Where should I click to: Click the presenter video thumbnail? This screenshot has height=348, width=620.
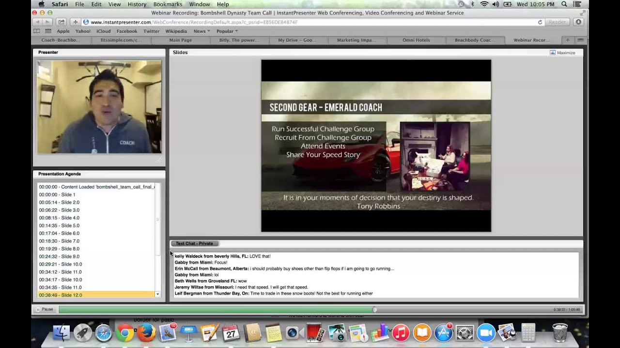[99, 107]
